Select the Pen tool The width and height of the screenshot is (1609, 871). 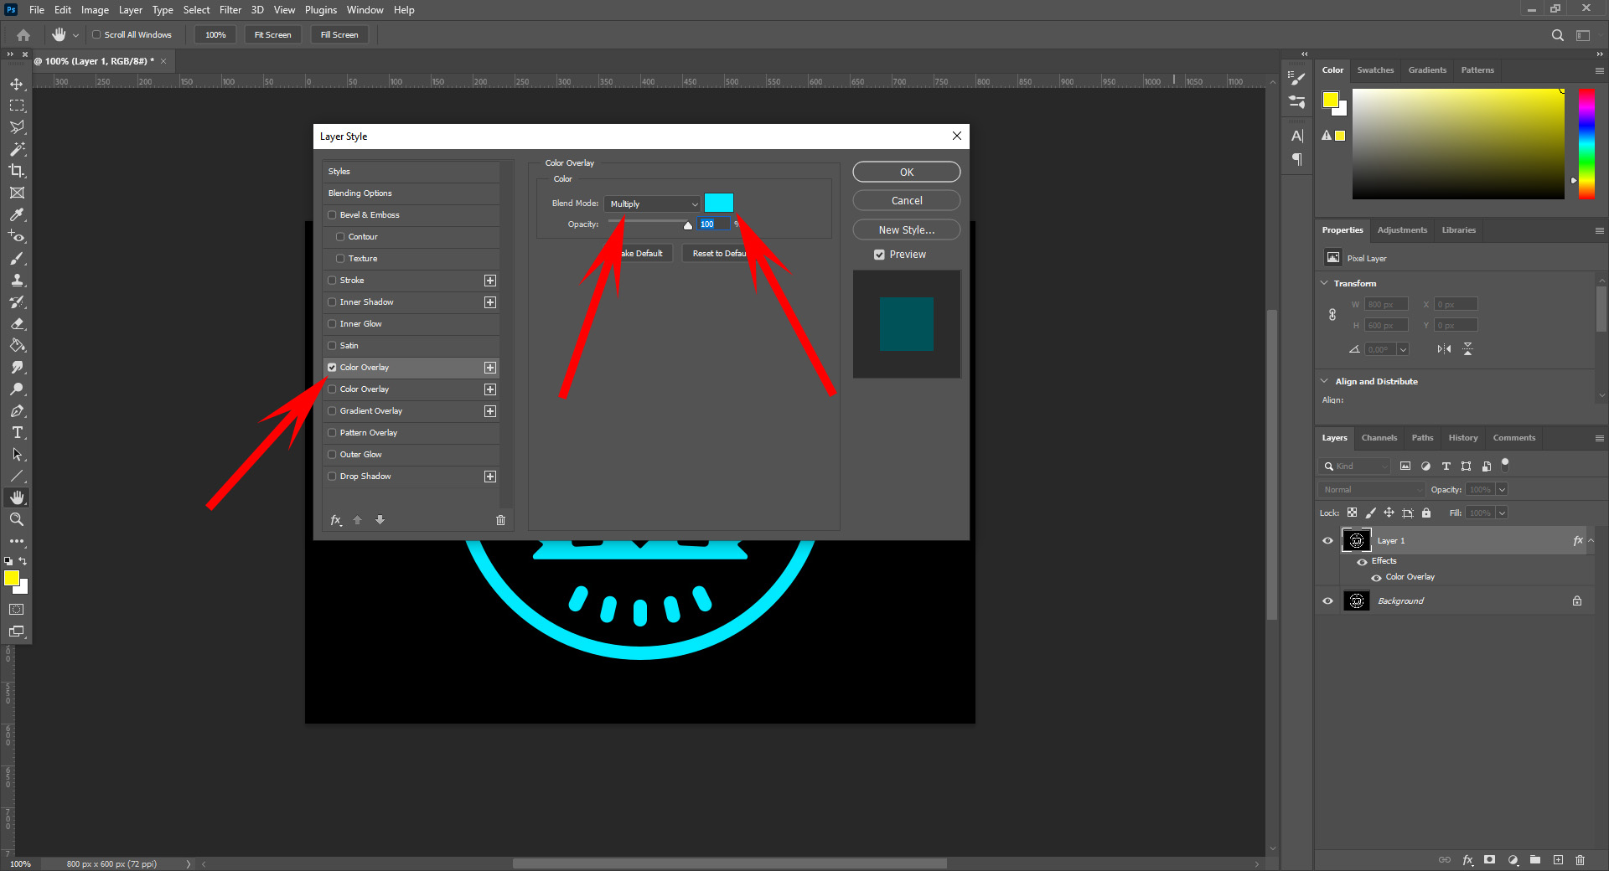17,410
